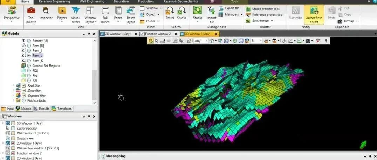Click Insert Folder button
This screenshot has height=160, width=377.
pyautogui.click(x=150, y=21)
